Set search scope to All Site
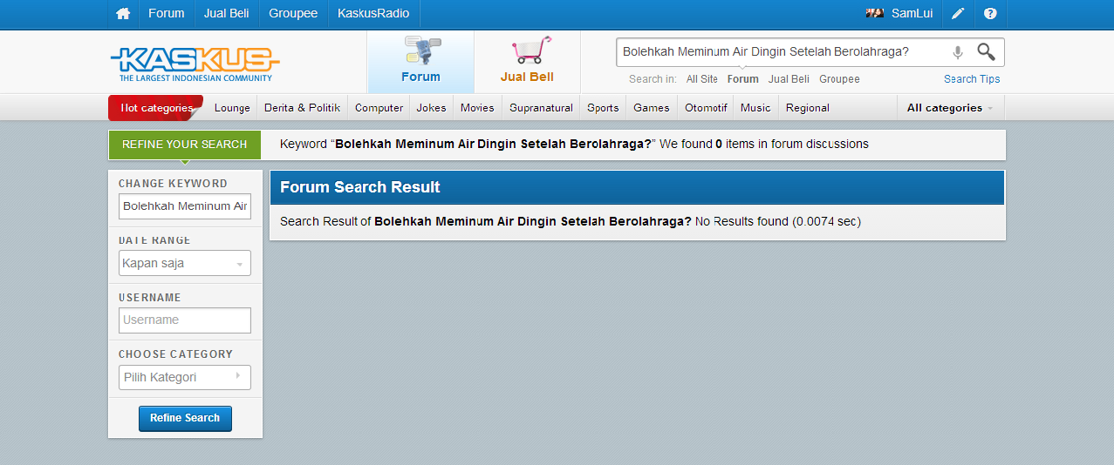Image resolution: width=1114 pixels, height=465 pixels. click(701, 79)
